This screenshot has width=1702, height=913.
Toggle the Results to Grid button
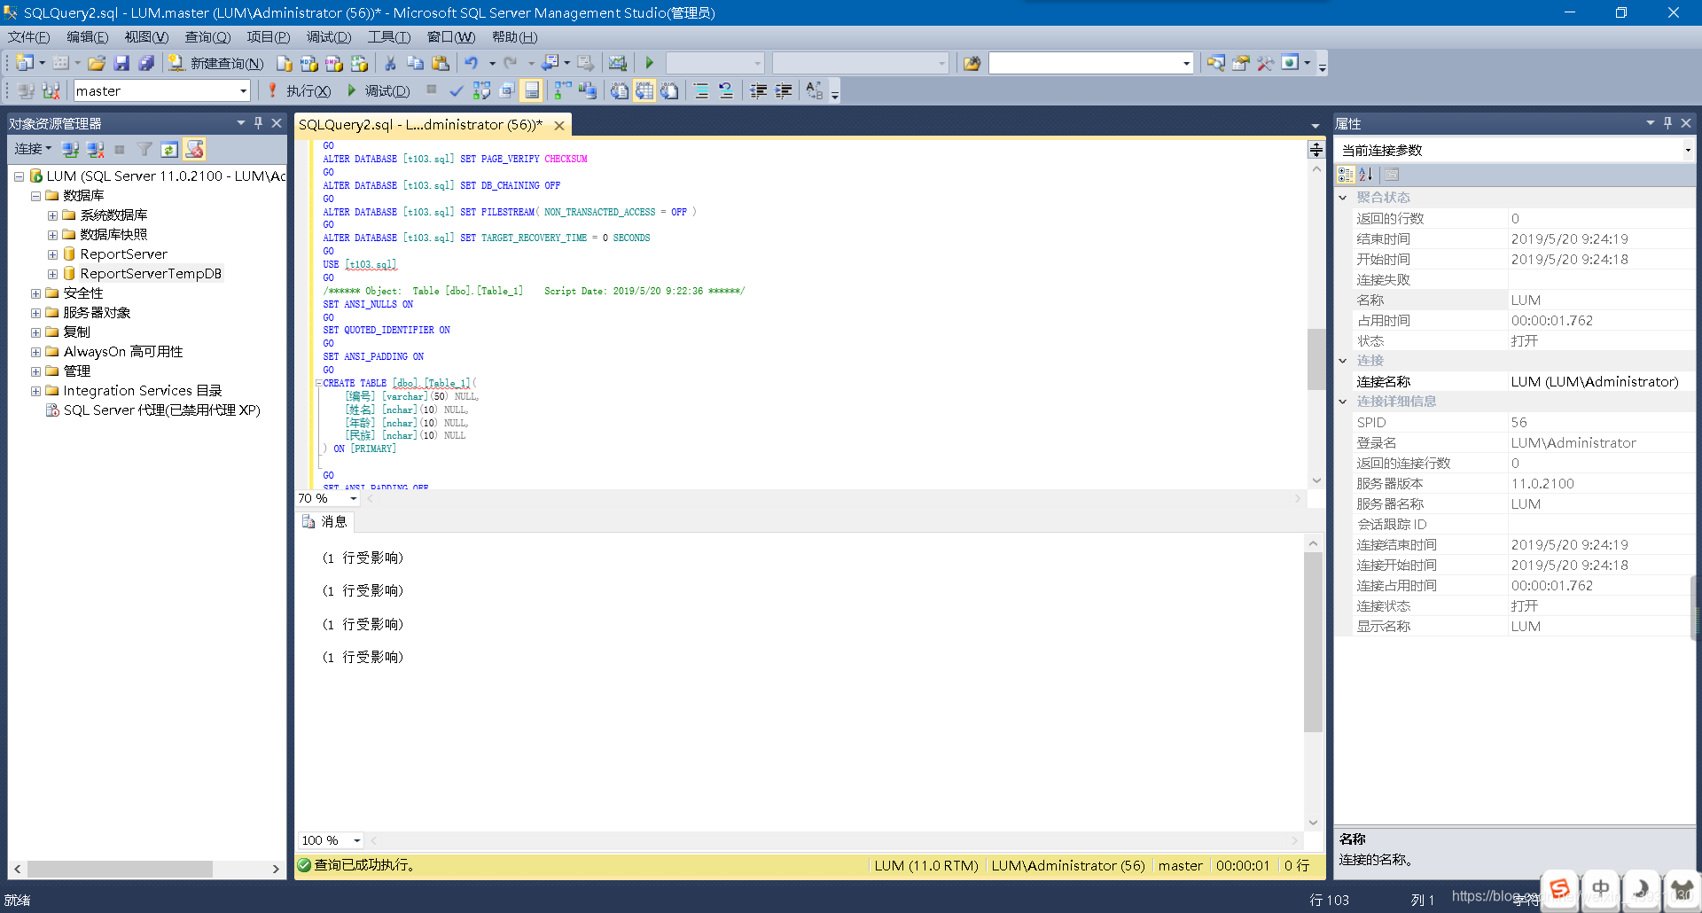644,90
